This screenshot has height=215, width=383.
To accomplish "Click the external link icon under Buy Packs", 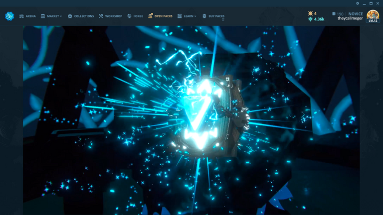I will [223, 20].
